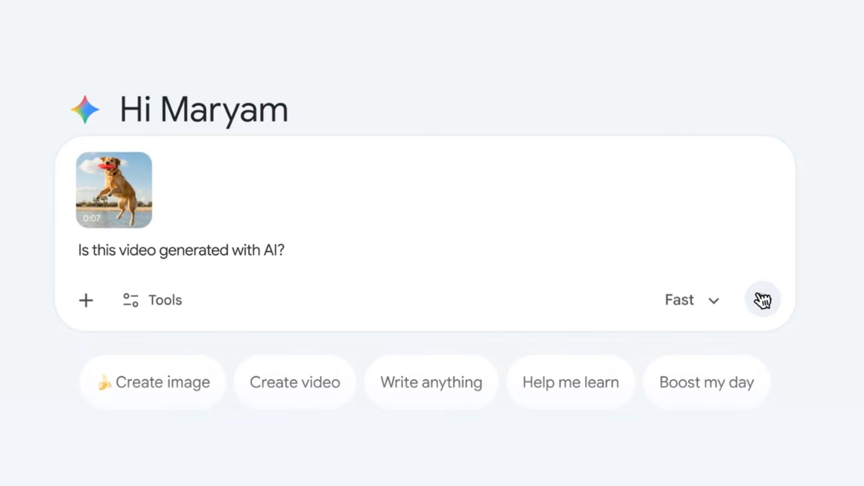Click the red frisbee in the video thumbnail

(x=105, y=166)
